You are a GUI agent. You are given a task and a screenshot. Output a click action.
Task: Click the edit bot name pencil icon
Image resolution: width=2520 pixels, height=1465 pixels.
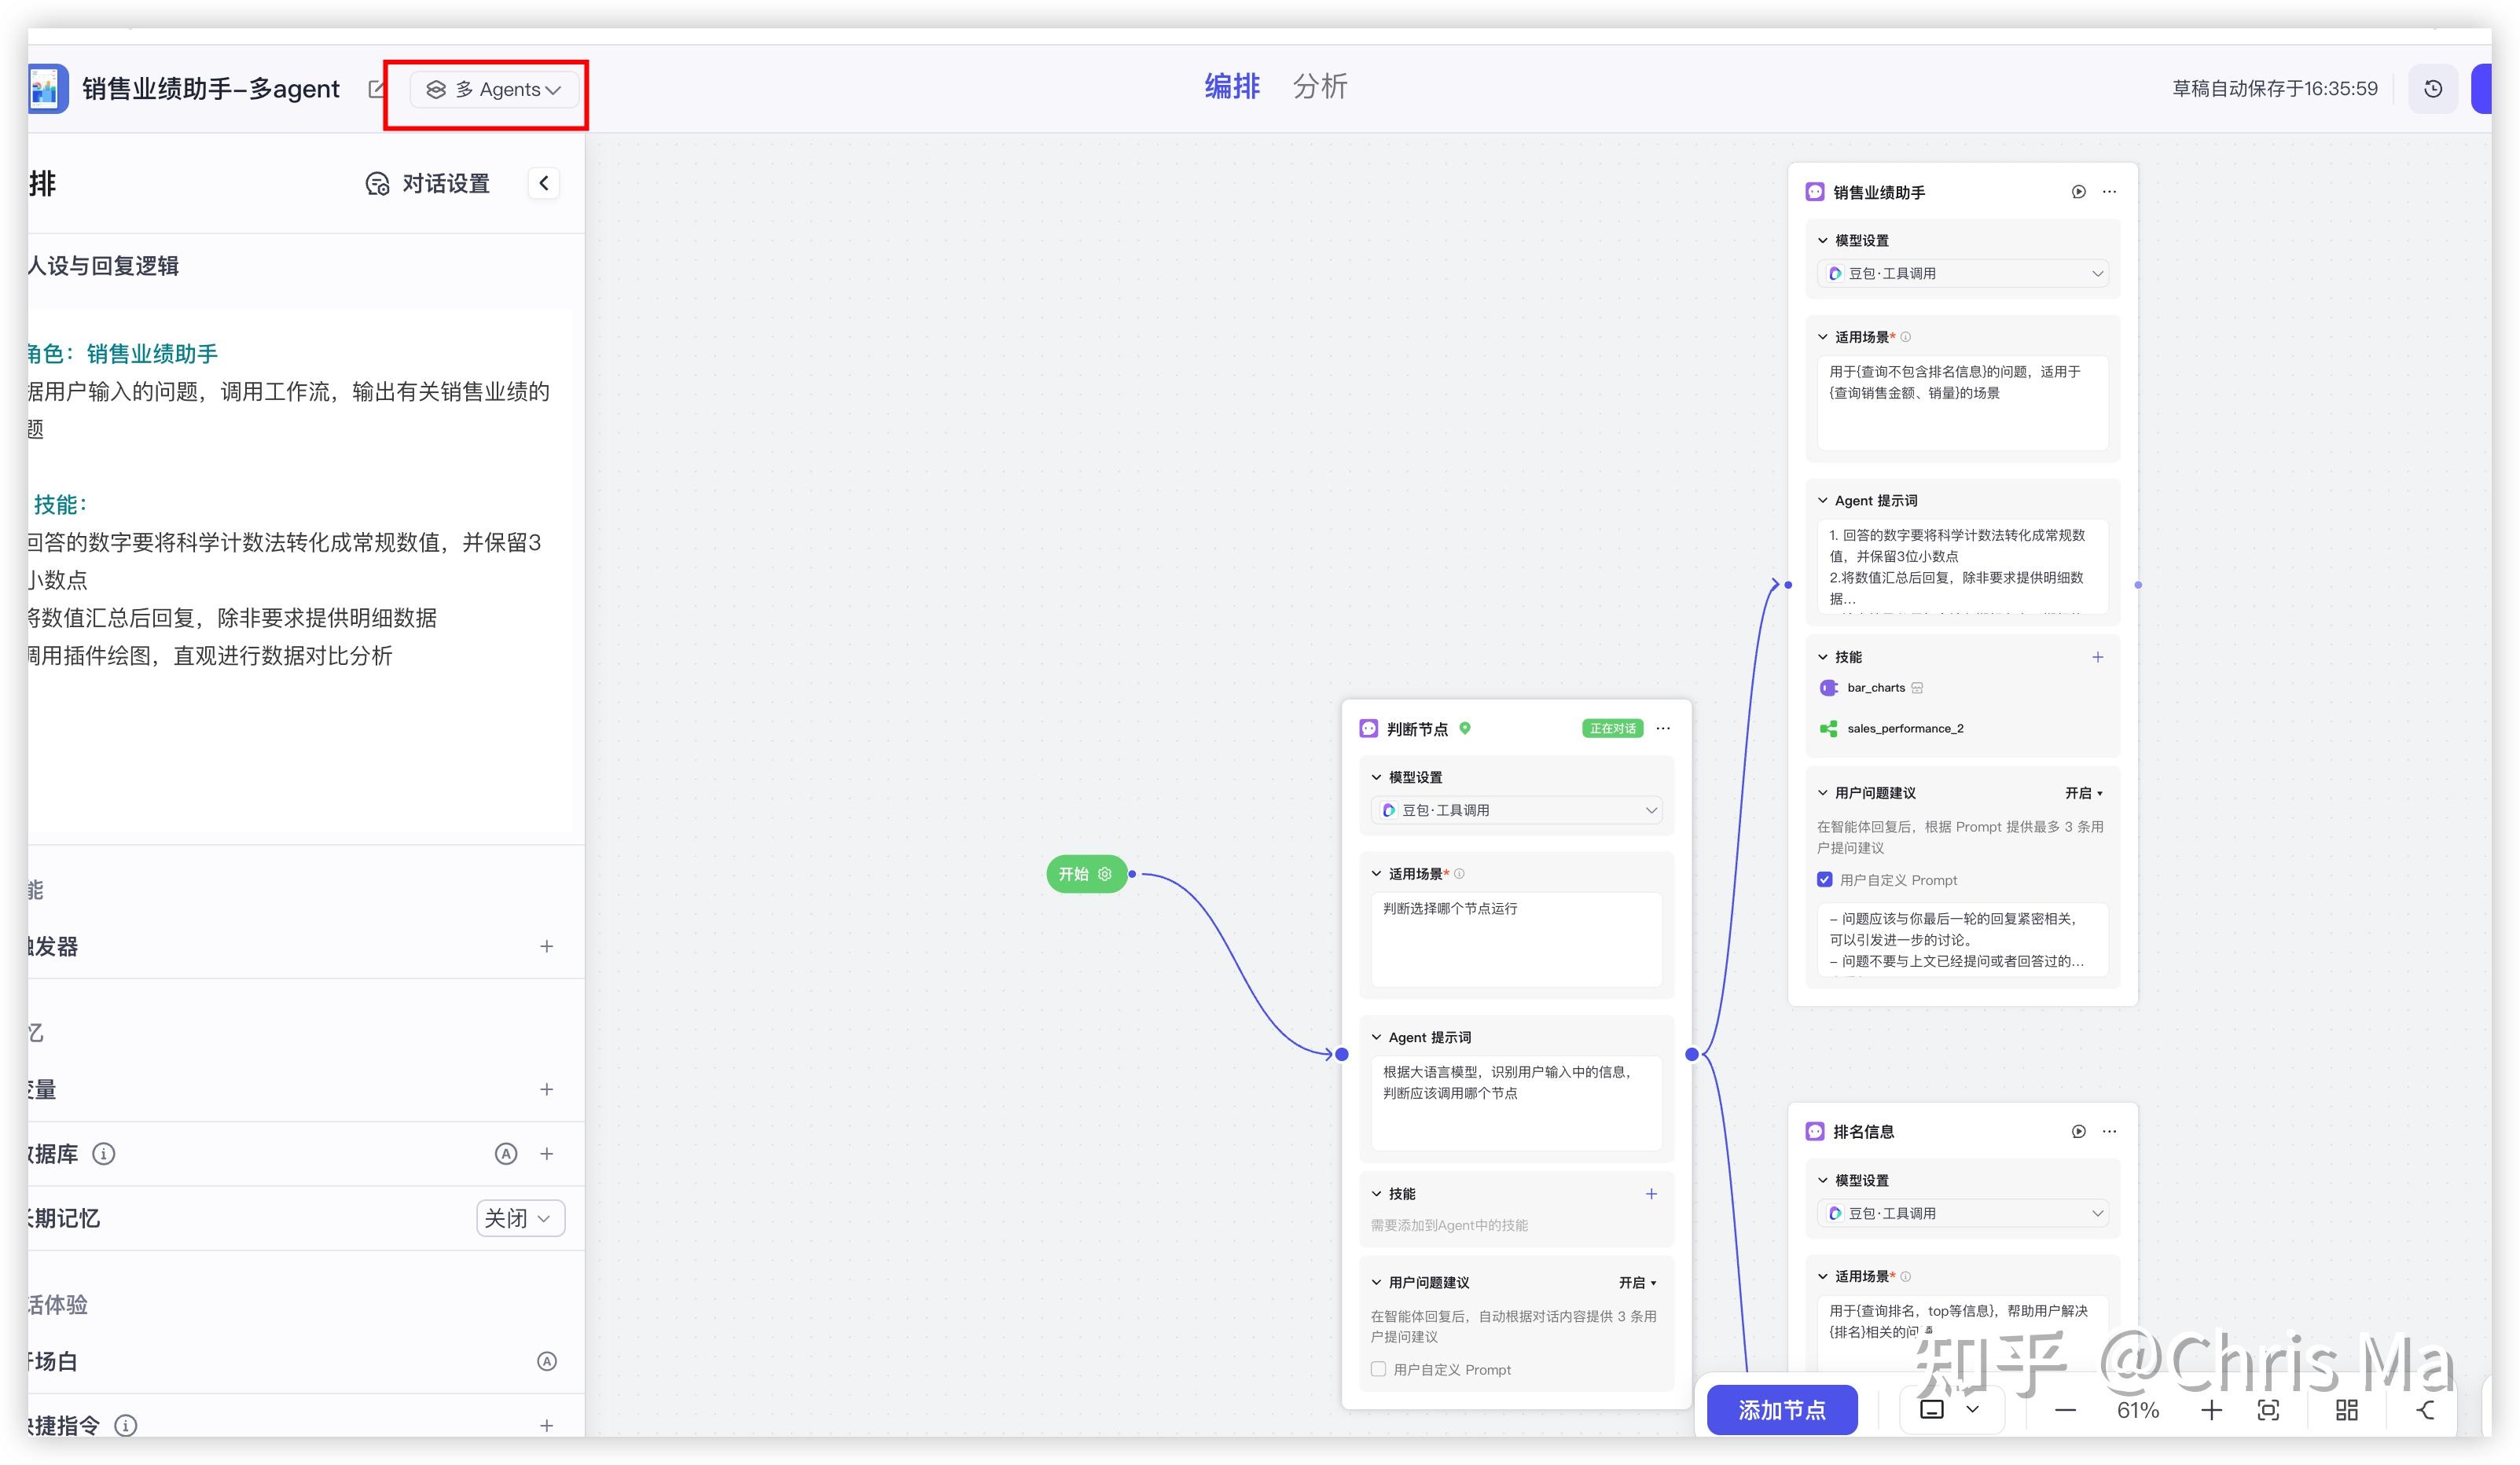[376, 89]
